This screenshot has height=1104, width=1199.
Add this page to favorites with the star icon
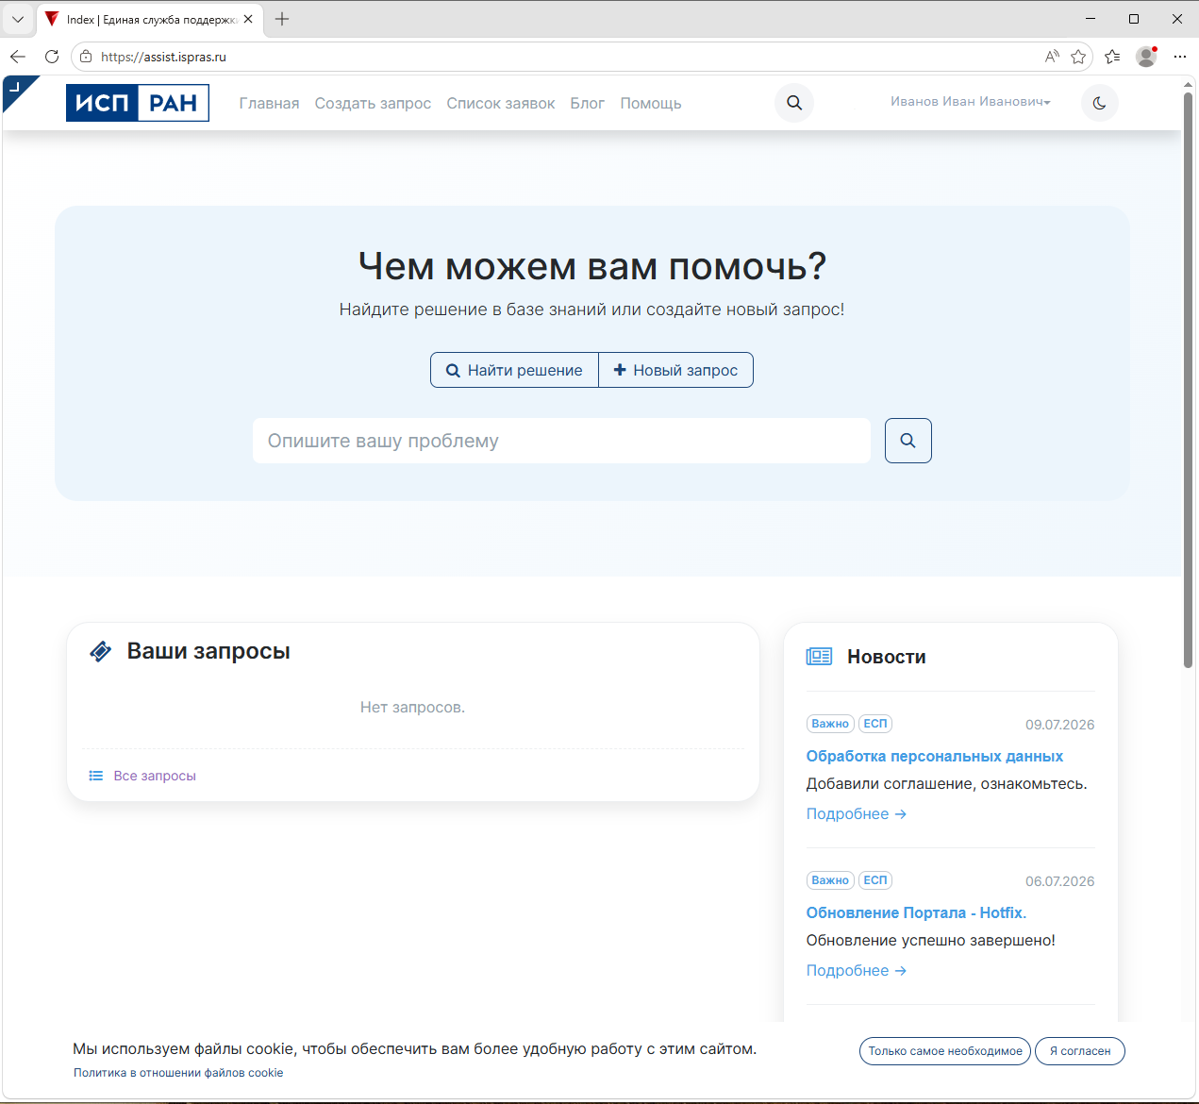point(1078,57)
